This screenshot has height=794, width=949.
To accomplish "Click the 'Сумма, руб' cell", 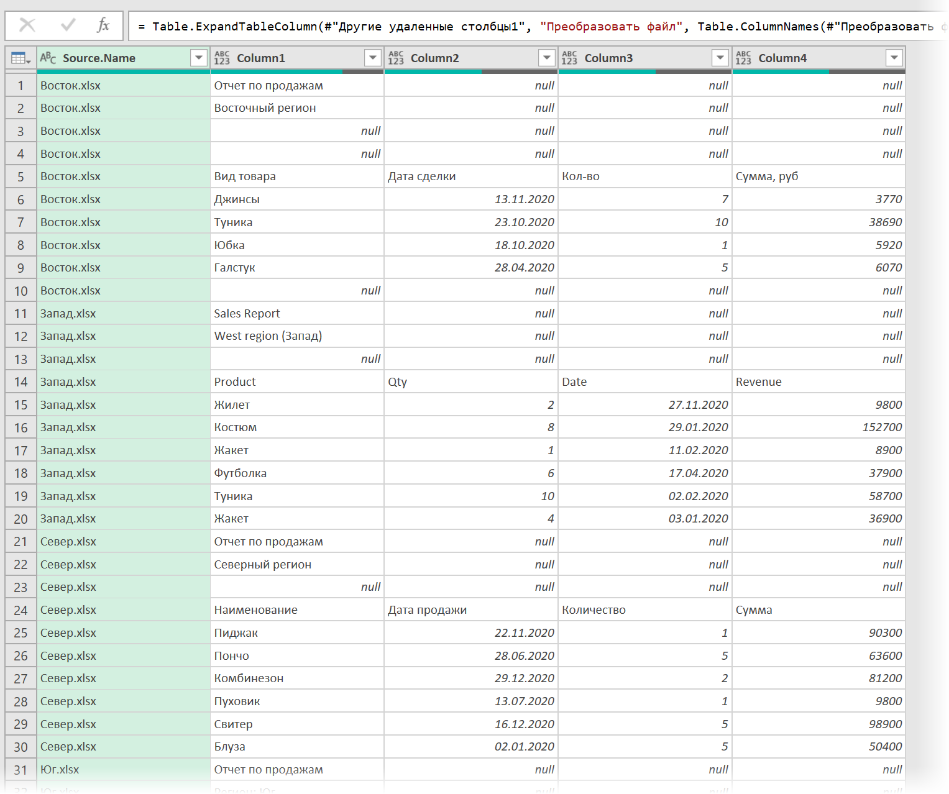I will [x=818, y=176].
